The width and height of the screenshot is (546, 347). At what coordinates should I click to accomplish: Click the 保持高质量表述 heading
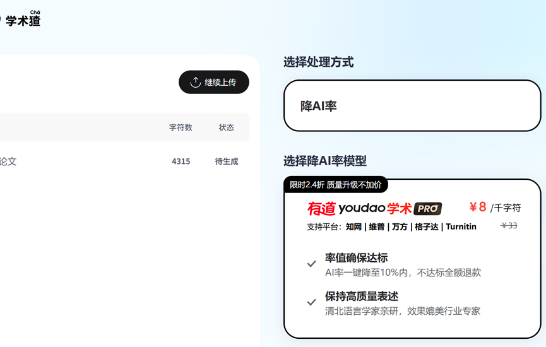[362, 297]
